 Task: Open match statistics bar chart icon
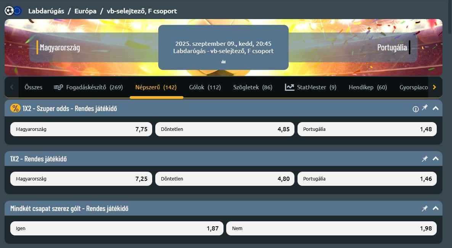pos(224,62)
